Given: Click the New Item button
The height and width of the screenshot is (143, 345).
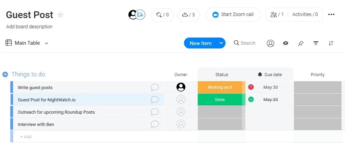Looking at the screenshot, I should pyautogui.click(x=200, y=43).
